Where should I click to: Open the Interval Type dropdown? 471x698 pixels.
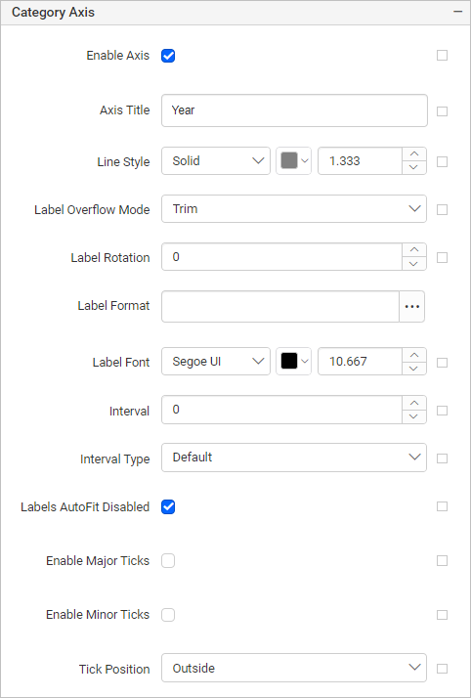294,458
